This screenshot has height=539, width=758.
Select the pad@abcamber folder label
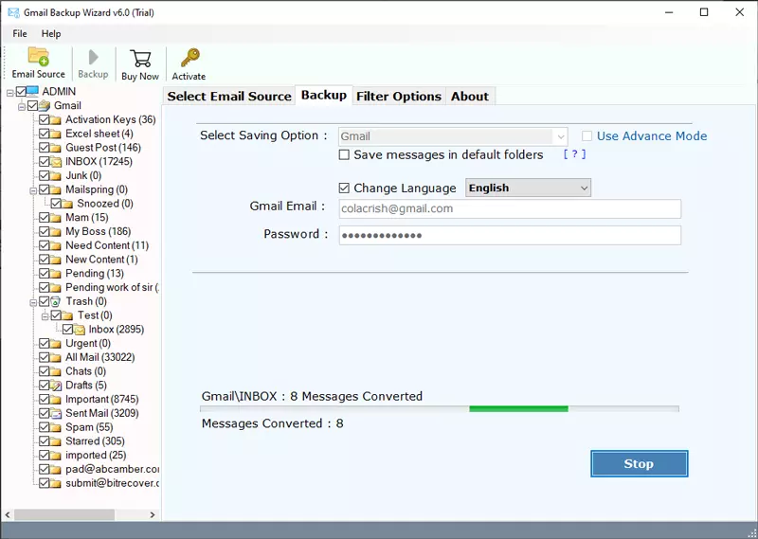112,470
